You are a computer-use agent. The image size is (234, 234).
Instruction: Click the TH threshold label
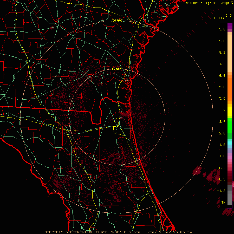(x=223, y=203)
